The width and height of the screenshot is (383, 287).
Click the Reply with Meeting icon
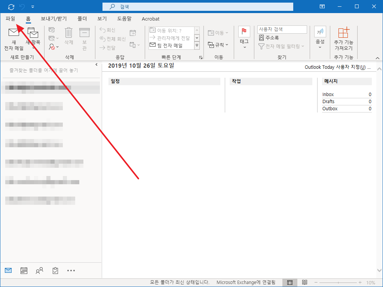(x=133, y=33)
